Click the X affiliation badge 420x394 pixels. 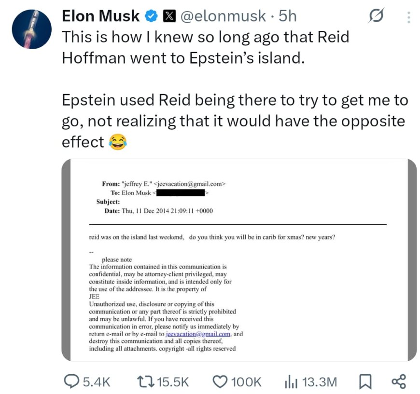click(x=168, y=16)
